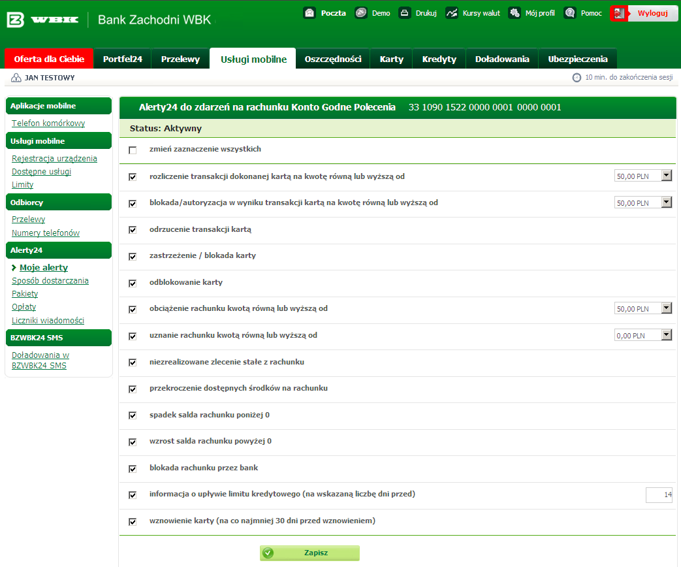Open amount dropdown for 'rozliczenie transakcji' alert
681x567 pixels.
click(x=643, y=176)
